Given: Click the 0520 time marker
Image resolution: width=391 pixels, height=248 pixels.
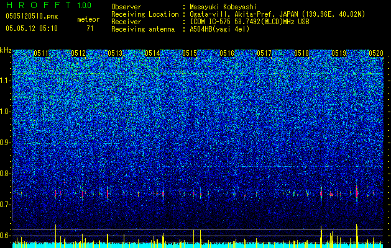Looking at the screenshot, I should 376,53.
